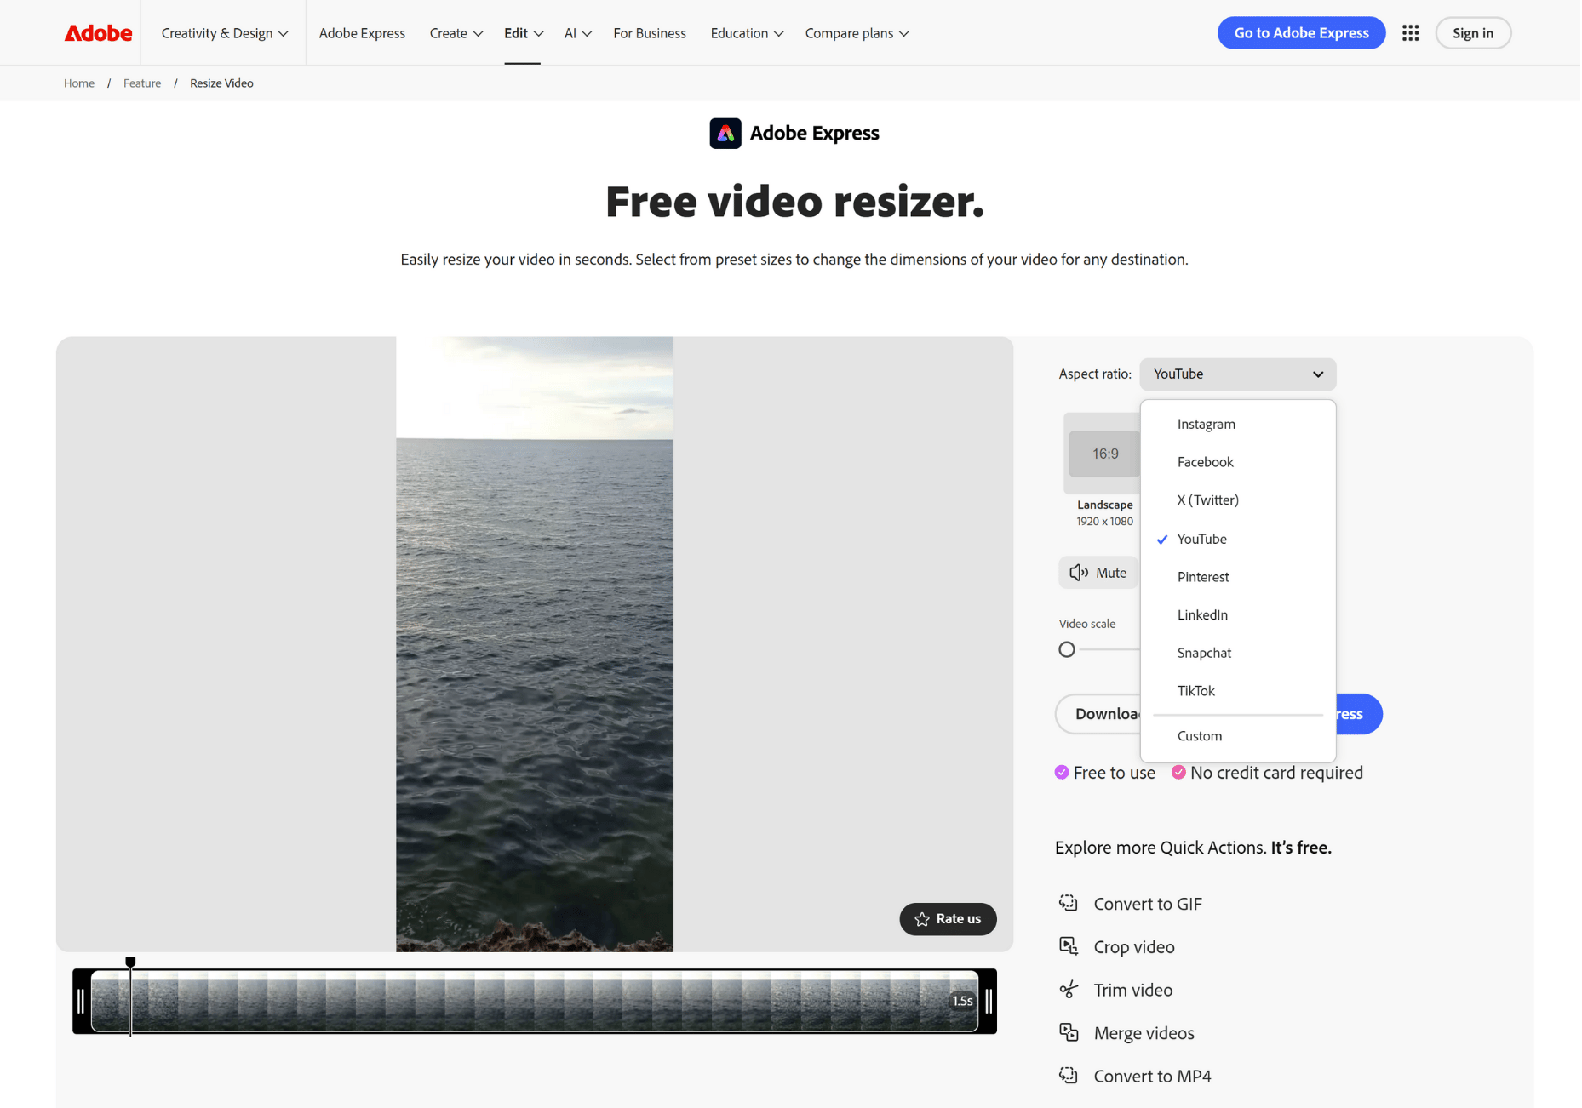1582x1108 pixels.
Task: Click the Sign in button
Action: [x=1472, y=33]
